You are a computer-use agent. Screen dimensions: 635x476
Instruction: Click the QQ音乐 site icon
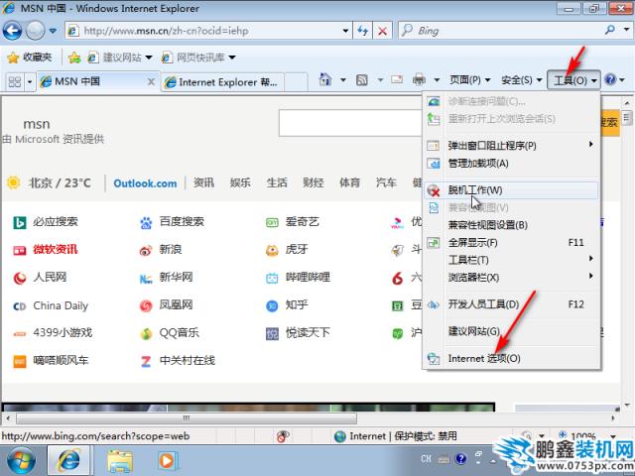coord(146,334)
